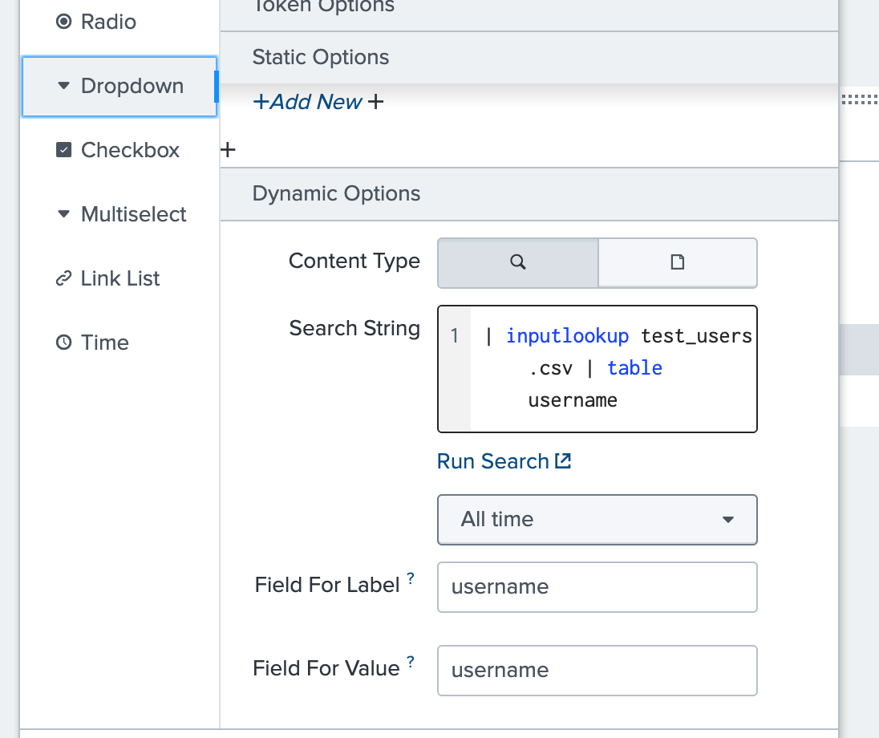
Task: Collapse the Dynamic Options section
Action: pyautogui.click(x=336, y=193)
